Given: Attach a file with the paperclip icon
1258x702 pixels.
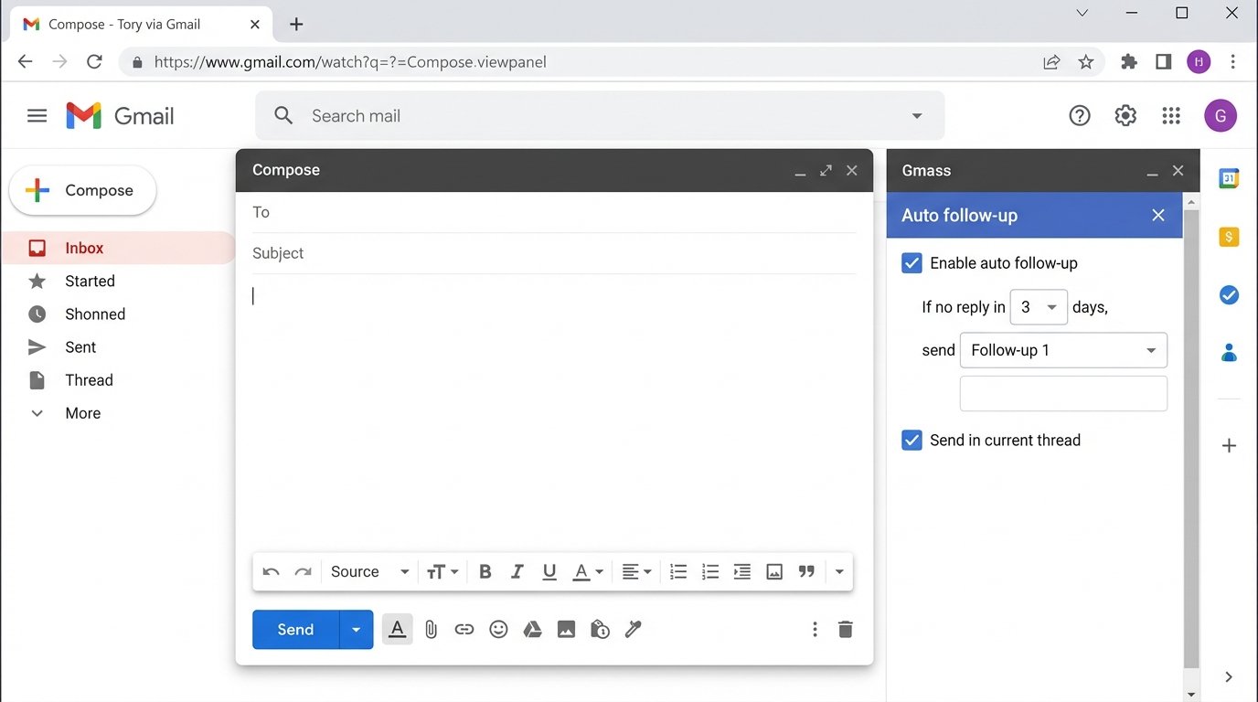Looking at the screenshot, I should point(430,629).
